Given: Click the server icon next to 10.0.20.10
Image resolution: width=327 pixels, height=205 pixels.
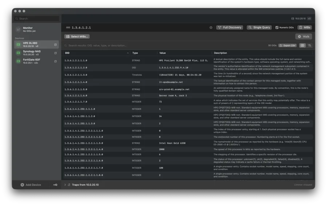Looking at the screenshot, I should 292,19.
